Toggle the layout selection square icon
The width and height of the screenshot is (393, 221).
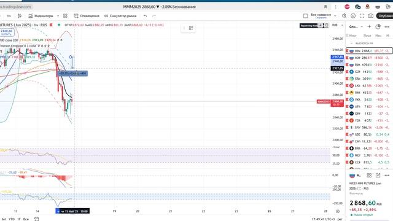pos(305,16)
